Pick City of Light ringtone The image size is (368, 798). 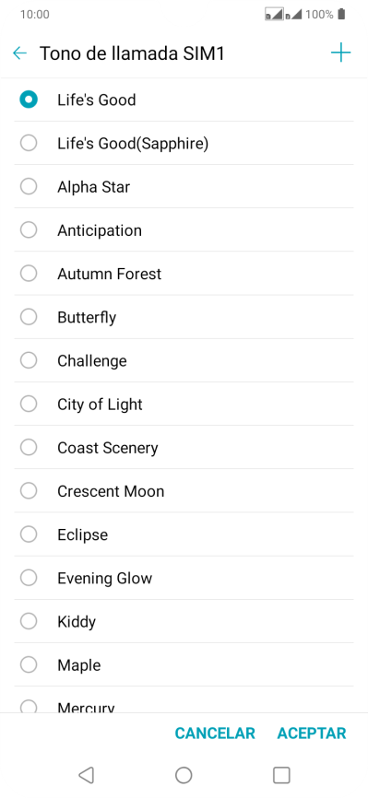184,405
